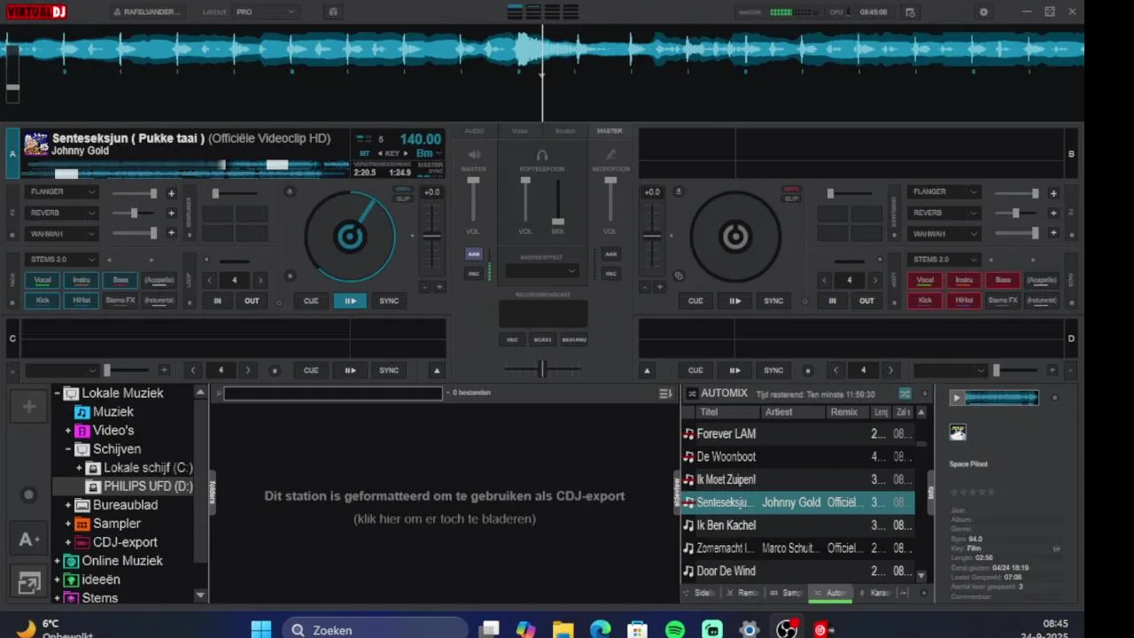Open the Flanger effect dropdown on deck A

pos(62,192)
